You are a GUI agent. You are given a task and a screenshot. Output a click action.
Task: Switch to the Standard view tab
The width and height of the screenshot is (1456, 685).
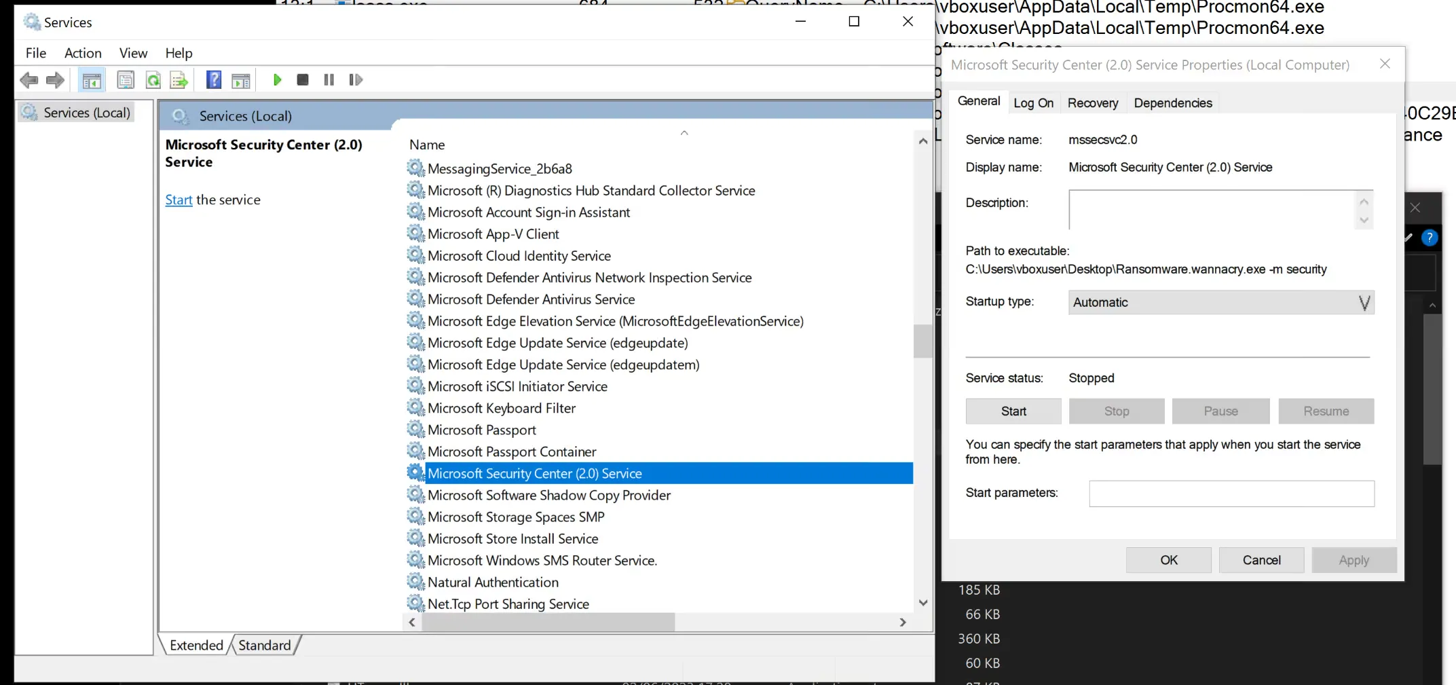[x=264, y=645]
